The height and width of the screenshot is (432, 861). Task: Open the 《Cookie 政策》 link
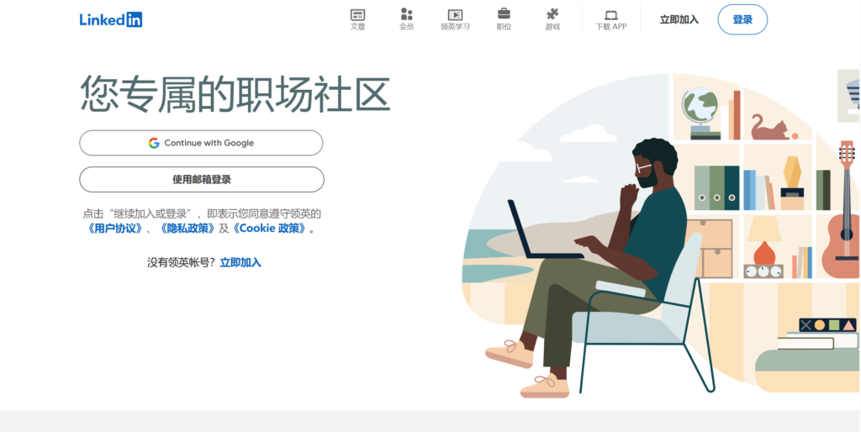coord(269,229)
